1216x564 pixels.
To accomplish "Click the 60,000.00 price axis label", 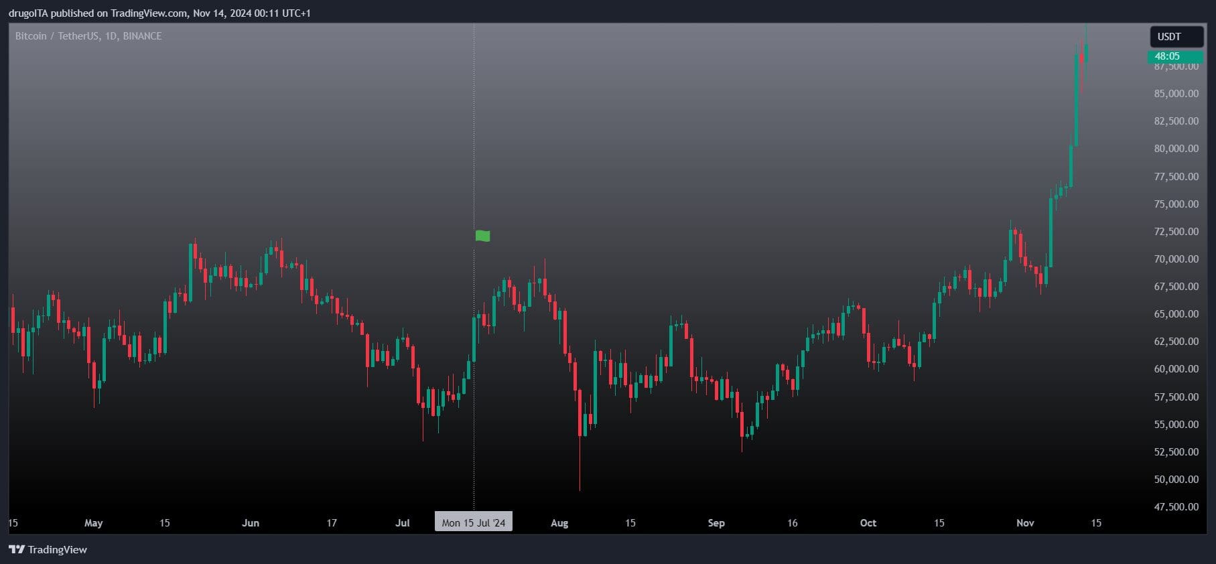I will click(1176, 369).
